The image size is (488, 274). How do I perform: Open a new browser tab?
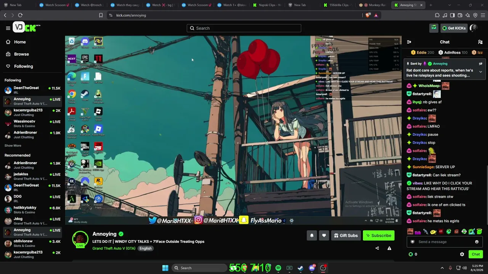431,5
